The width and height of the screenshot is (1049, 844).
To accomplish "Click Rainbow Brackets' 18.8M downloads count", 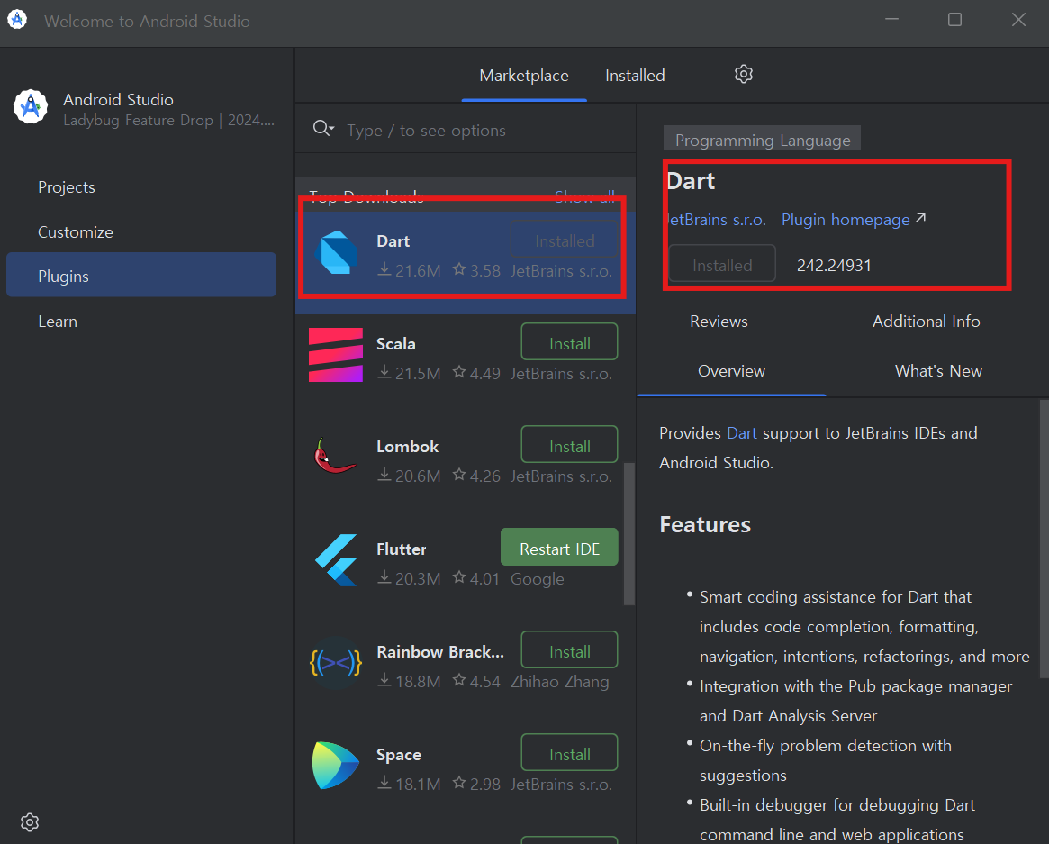I will click(410, 681).
